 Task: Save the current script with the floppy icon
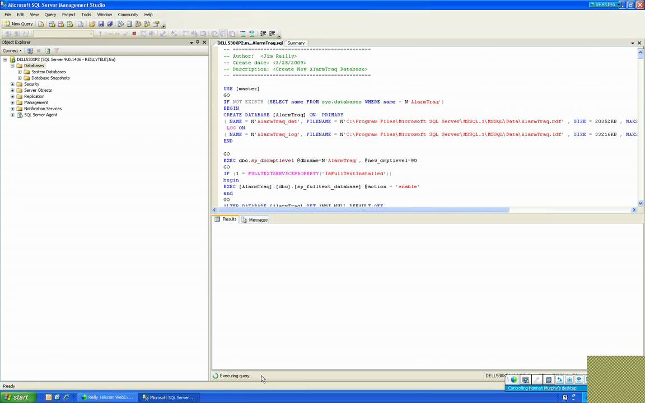pos(101,24)
